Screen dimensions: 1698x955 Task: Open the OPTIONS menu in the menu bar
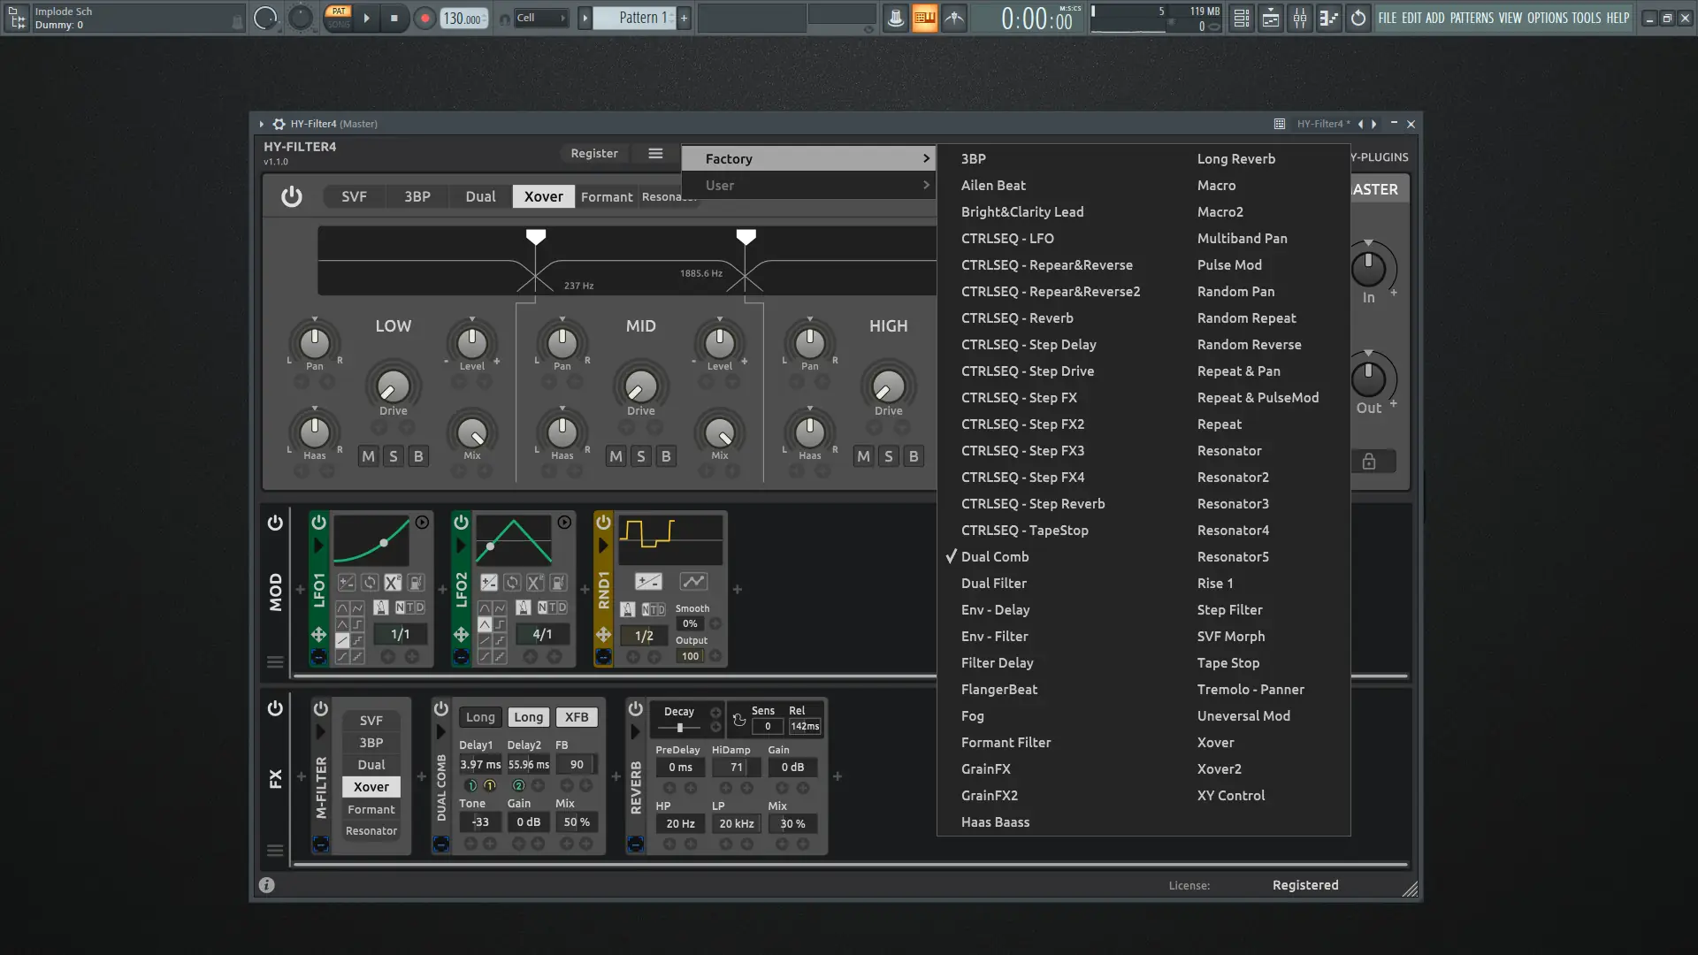(x=1549, y=18)
